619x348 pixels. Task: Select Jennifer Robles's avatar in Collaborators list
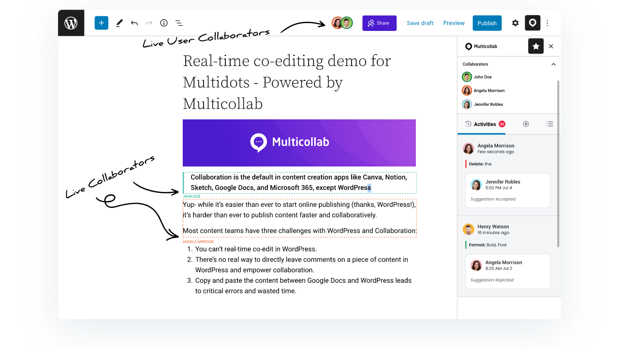tap(467, 104)
